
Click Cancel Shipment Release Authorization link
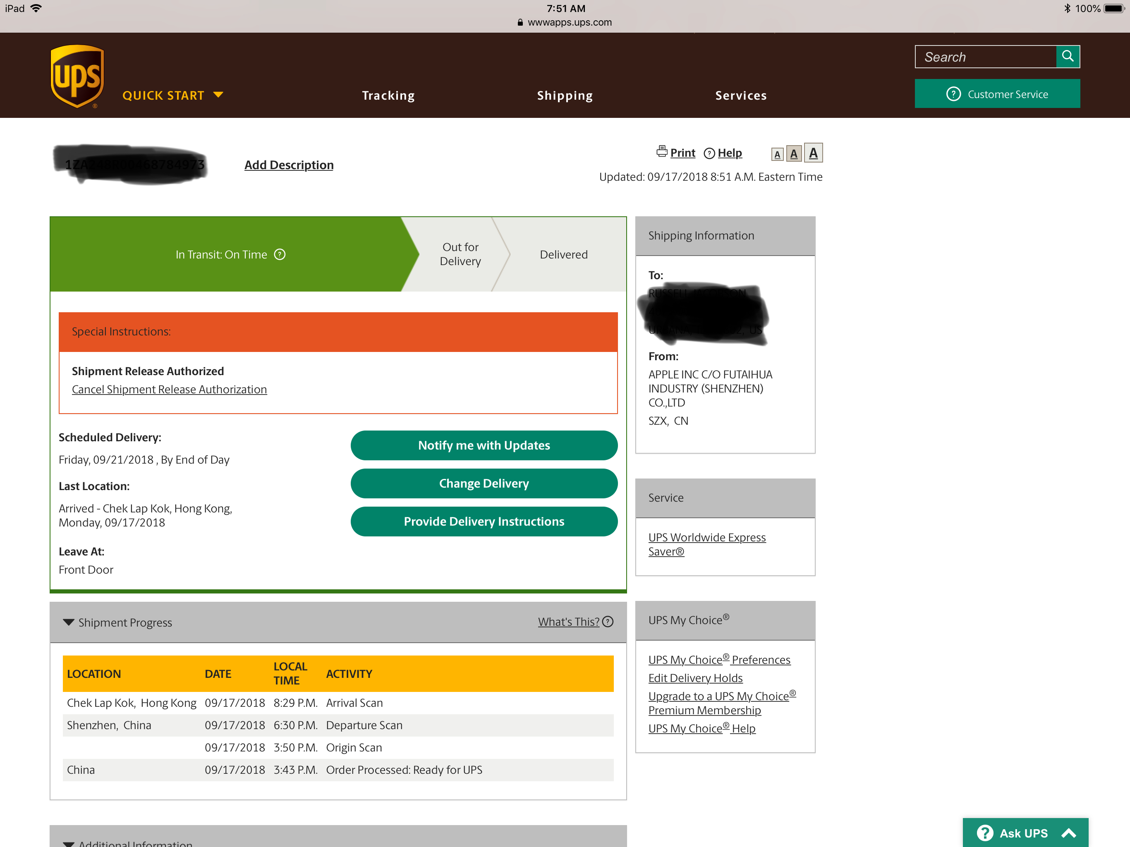click(169, 389)
